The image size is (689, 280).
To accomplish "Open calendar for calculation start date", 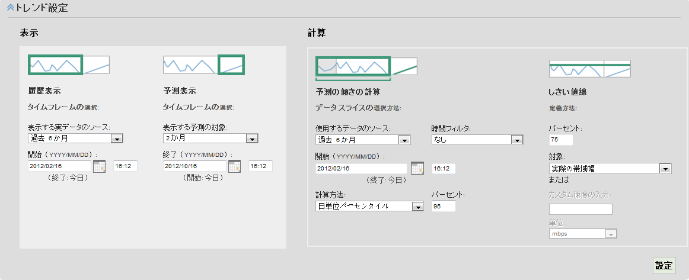I will click(417, 168).
